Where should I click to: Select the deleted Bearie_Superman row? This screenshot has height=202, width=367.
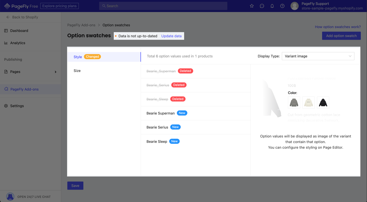[x=196, y=71]
